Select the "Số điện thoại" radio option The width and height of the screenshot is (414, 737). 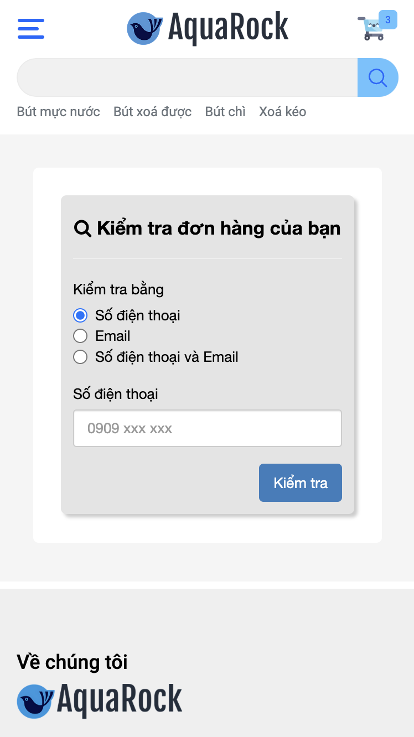point(80,315)
